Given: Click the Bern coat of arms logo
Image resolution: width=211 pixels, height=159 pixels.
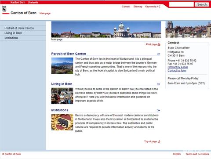Looking at the screenshot, I should point(4,9).
